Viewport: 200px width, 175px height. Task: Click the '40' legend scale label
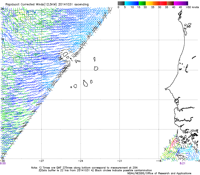pyautogui.click(x=174, y=7)
